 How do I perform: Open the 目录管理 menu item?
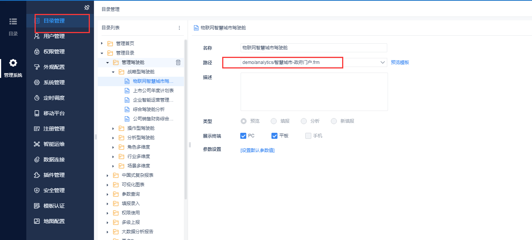(x=60, y=21)
